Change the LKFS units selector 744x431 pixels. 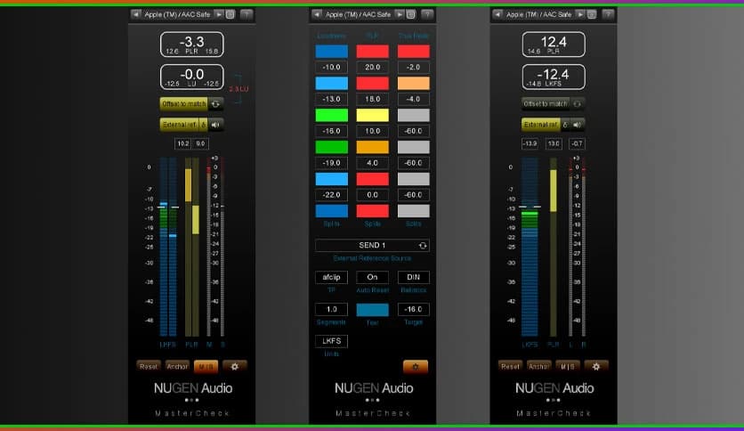click(x=331, y=341)
